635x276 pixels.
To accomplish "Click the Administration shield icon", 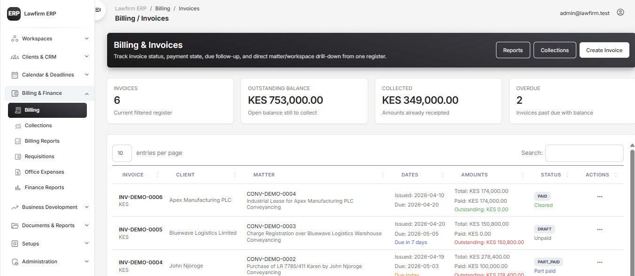I will tap(15, 262).
